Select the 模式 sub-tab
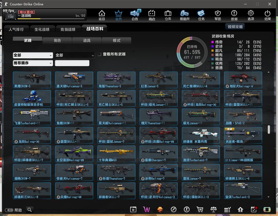This screenshot has width=278, height=216. tap(117, 40)
